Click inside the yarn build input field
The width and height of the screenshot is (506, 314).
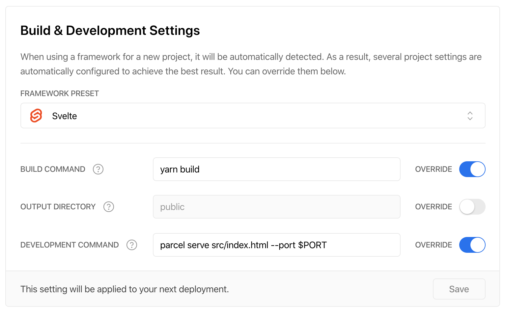(x=277, y=169)
